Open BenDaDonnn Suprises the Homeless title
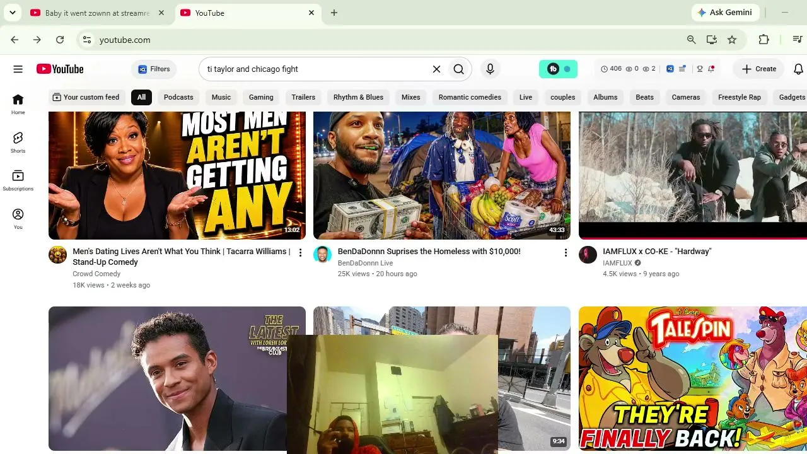Viewport: 807px width, 454px height. click(429, 252)
